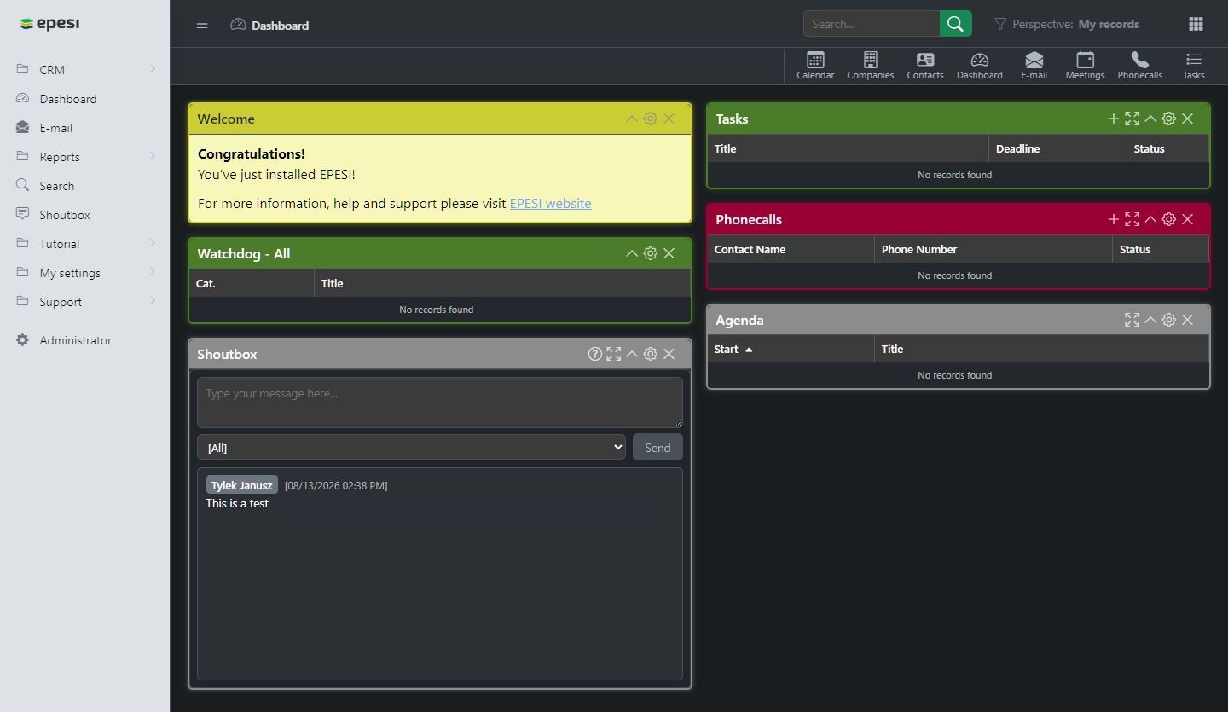Image resolution: width=1228 pixels, height=712 pixels.
Task: Click the Dashboard title in header
Action: pyautogui.click(x=280, y=26)
